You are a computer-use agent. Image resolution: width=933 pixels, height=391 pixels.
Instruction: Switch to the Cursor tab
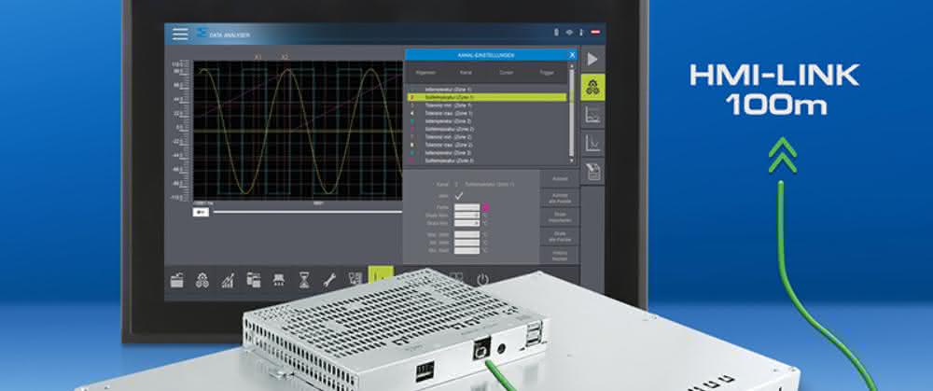click(507, 73)
